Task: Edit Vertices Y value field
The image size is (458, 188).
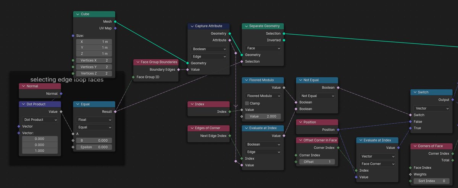Action: click(x=94, y=67)
